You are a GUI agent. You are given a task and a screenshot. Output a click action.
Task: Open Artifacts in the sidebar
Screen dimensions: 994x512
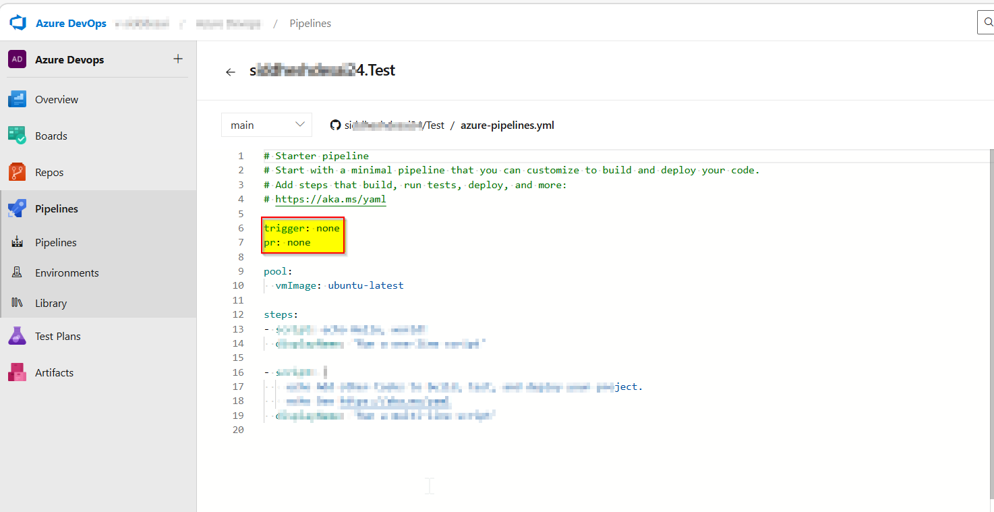(x=54, y=372)
